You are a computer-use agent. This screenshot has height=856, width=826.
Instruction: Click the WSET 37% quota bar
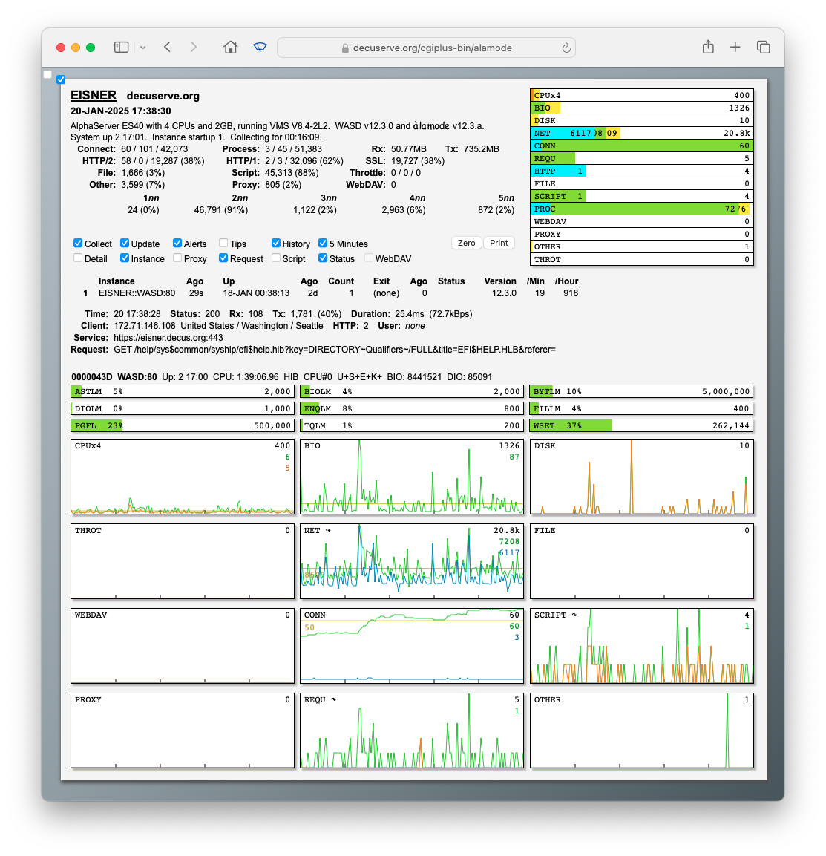tap(642, 425)
